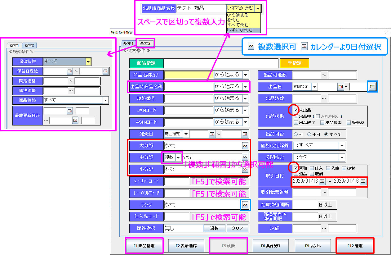Click the 商品名称カナ yellow input field

pyautogui.click(x=189, y=75)
